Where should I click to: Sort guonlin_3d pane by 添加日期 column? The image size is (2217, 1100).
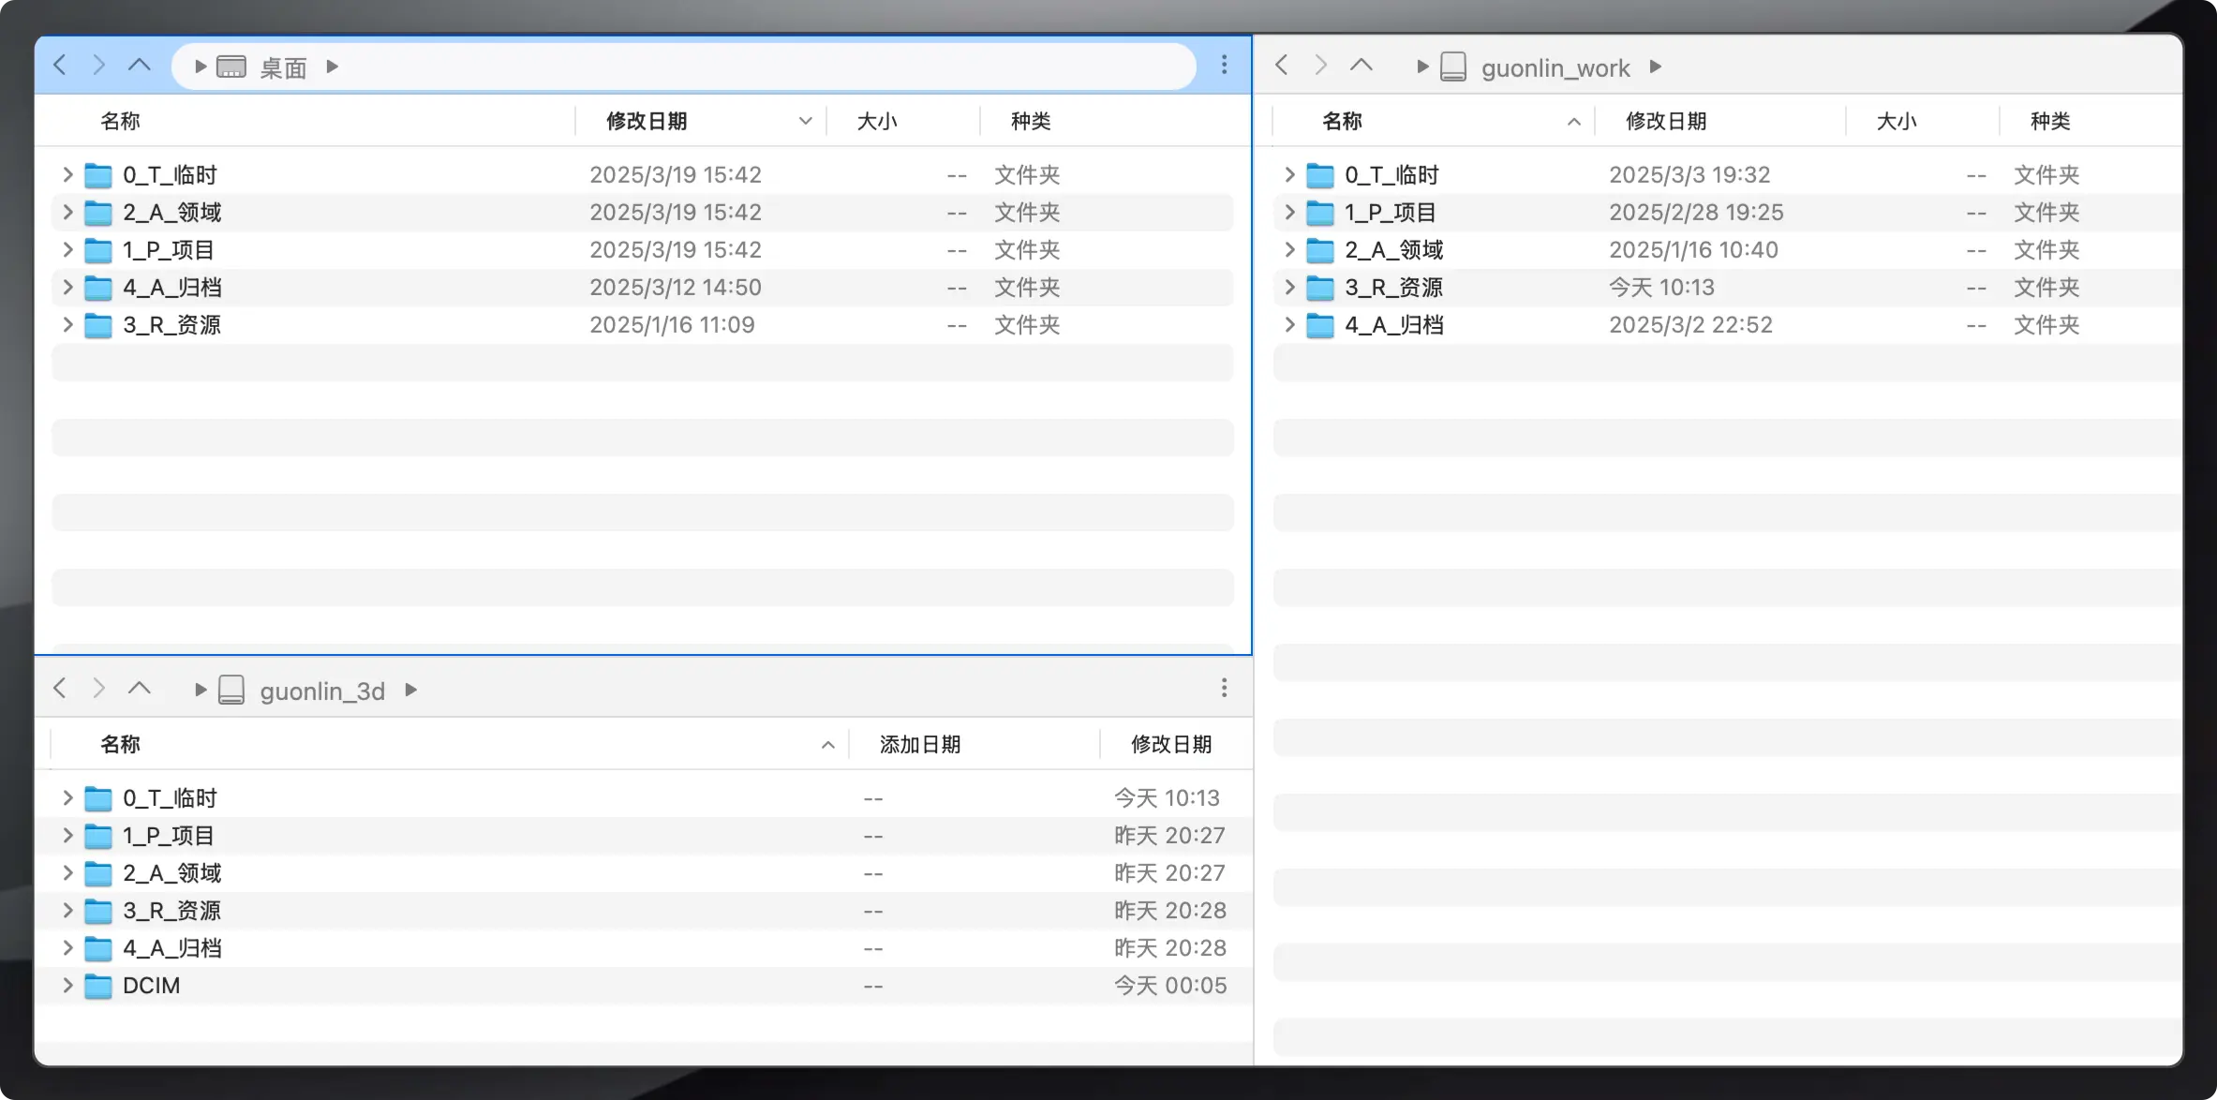click(919, 744)
